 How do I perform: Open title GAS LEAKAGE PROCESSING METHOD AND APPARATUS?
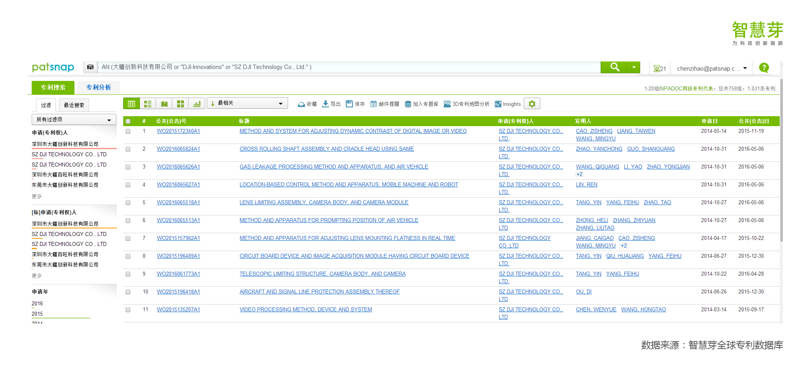coord(334,167)
